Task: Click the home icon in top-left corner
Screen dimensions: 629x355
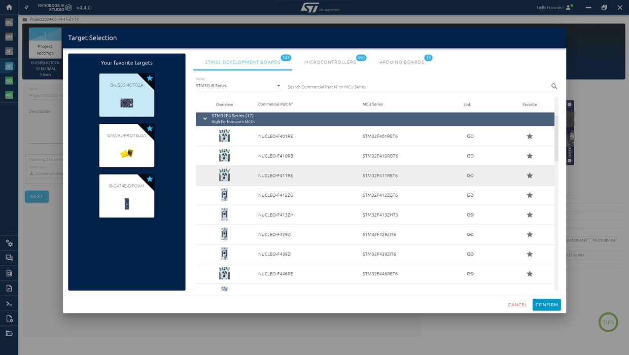Action: click(9, 7)
